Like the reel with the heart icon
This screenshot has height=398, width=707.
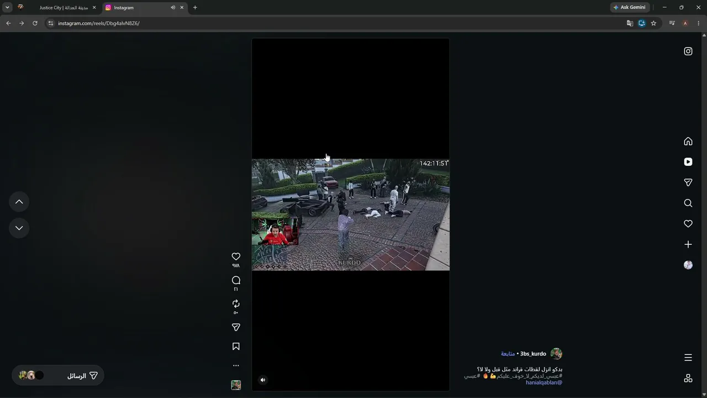236,256
